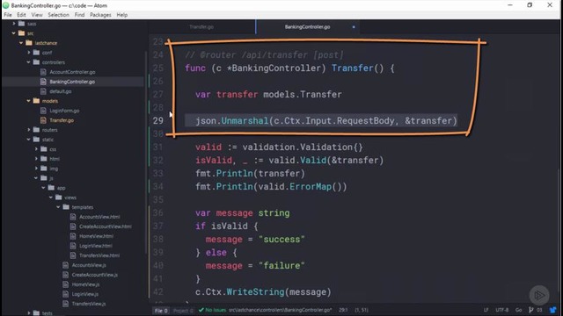Click the UTF-8 encoding selector

point(502,310)
